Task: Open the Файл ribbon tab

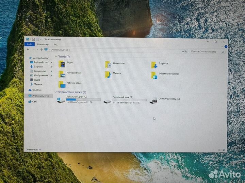Action: (30, 44)
